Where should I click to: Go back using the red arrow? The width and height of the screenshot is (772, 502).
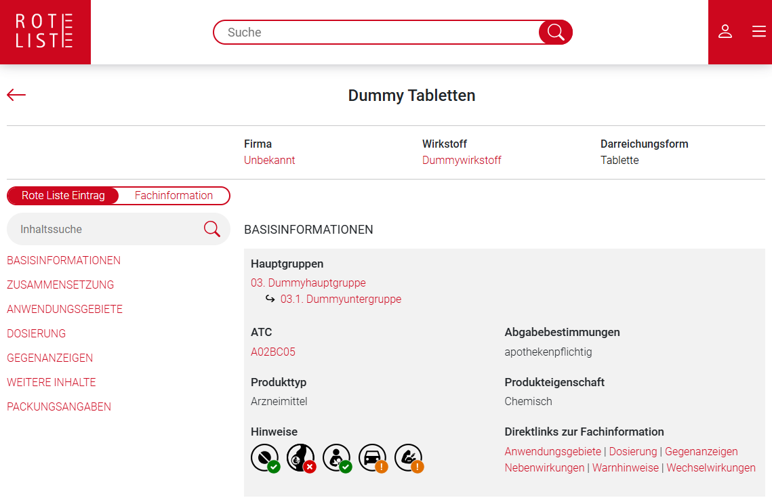16,95
